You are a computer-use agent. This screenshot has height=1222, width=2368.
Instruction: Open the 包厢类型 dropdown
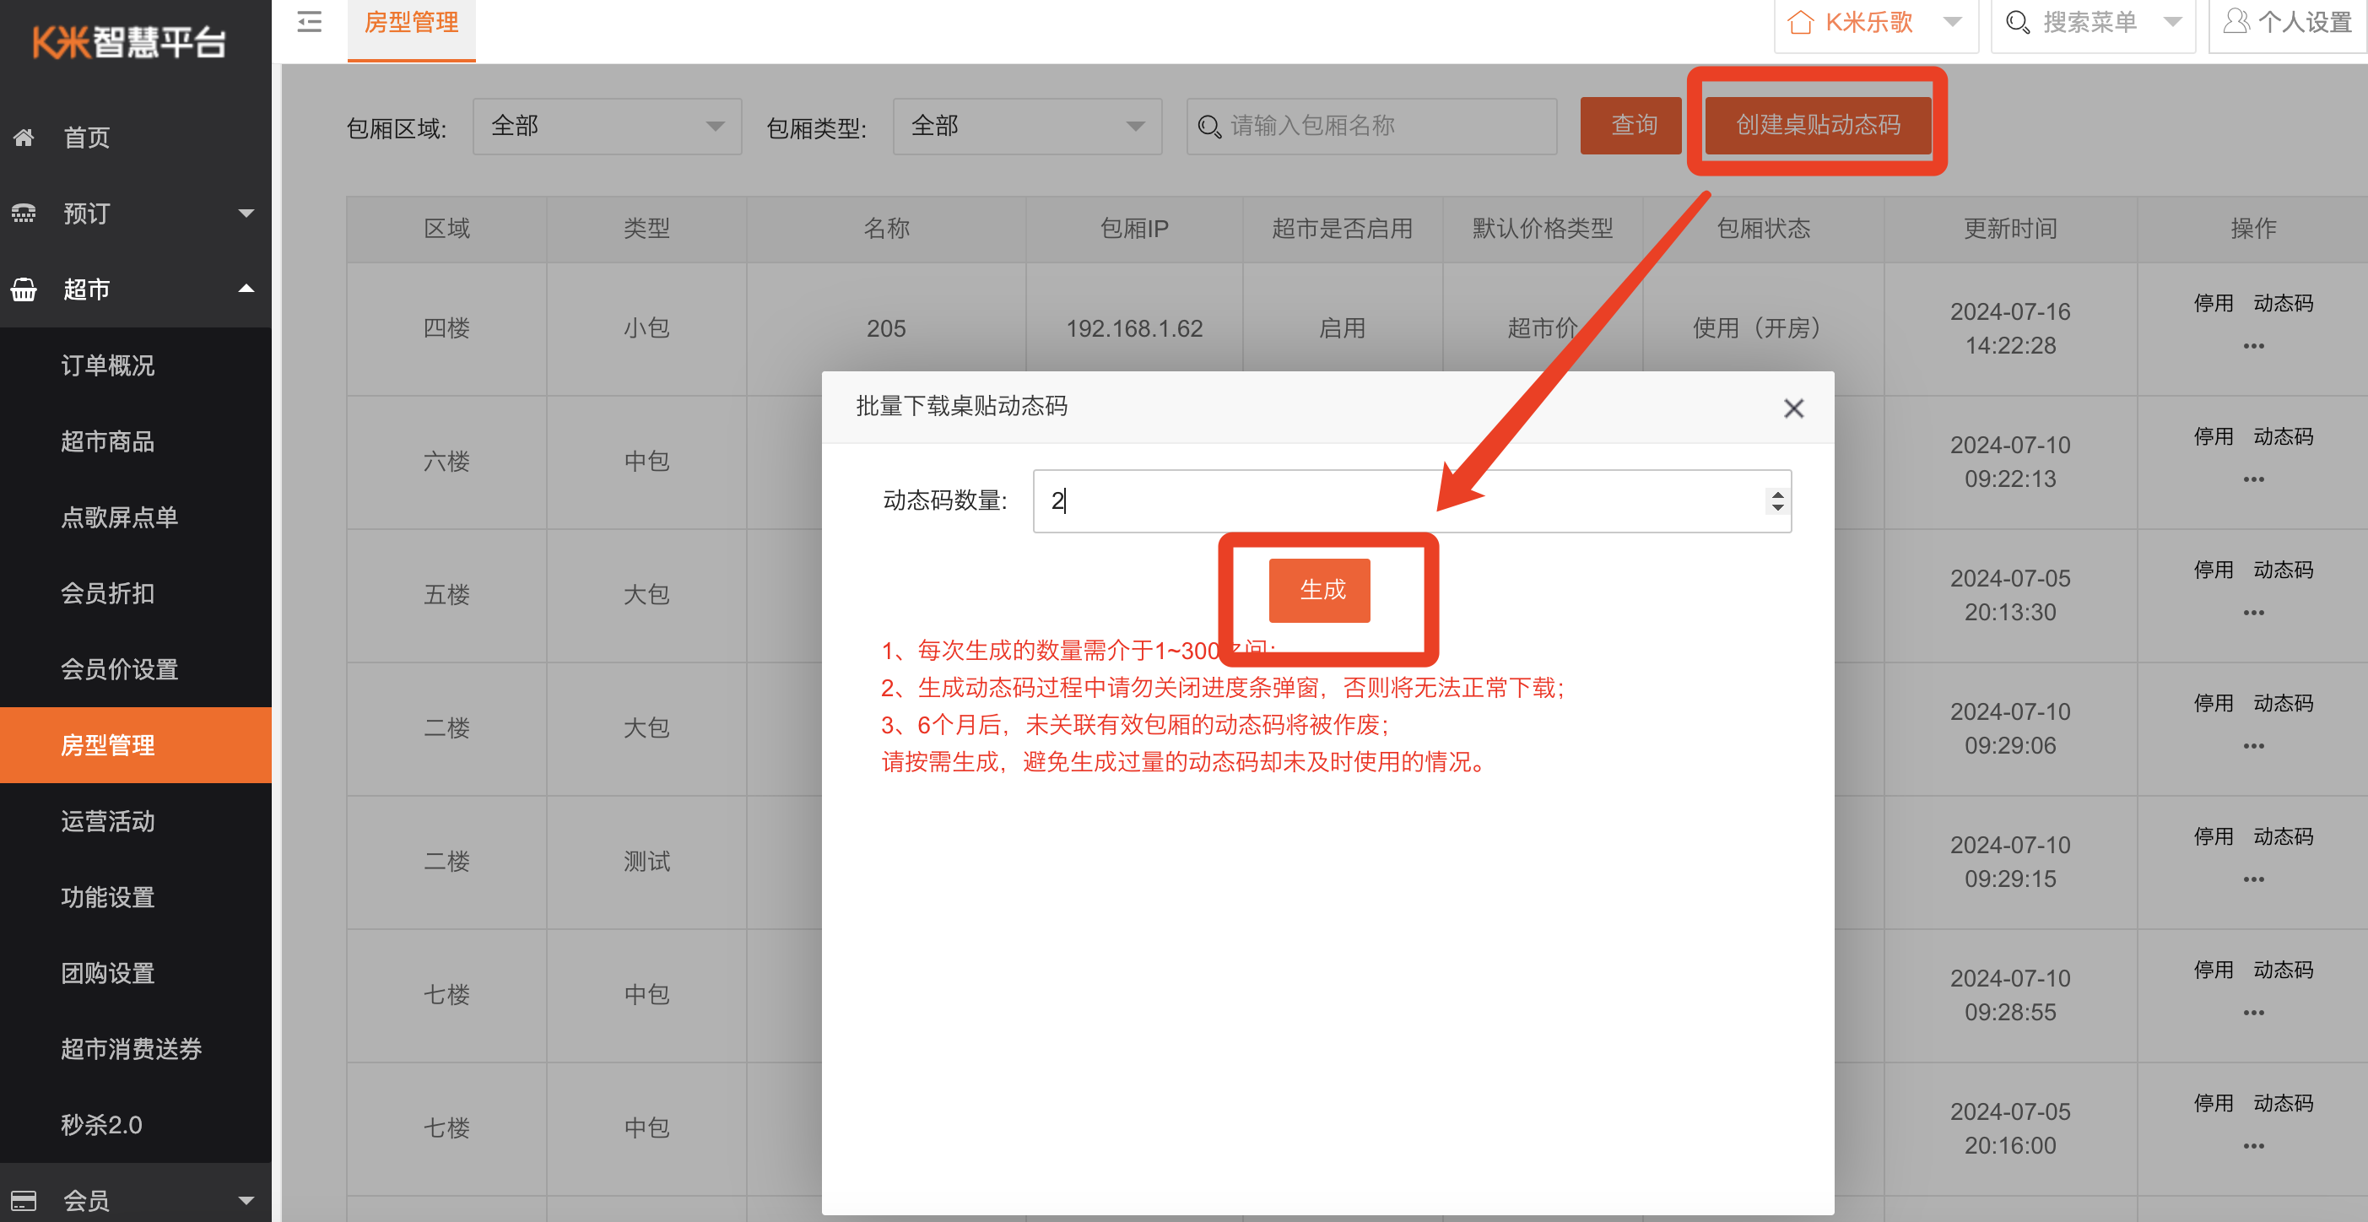click(1027, 126)
